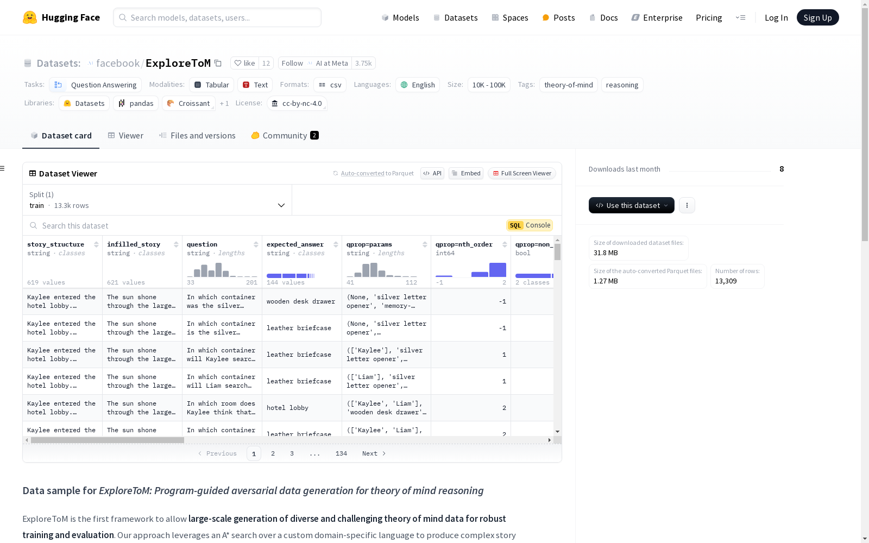Expand the Split train dropdown
Image resolution: width=869 pixels, height=543 pixels.
pyautogui.click(x=157, y=200)
